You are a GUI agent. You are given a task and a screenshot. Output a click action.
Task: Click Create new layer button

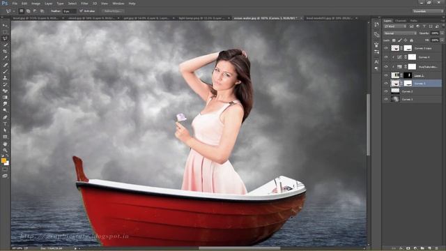(429, 248)
